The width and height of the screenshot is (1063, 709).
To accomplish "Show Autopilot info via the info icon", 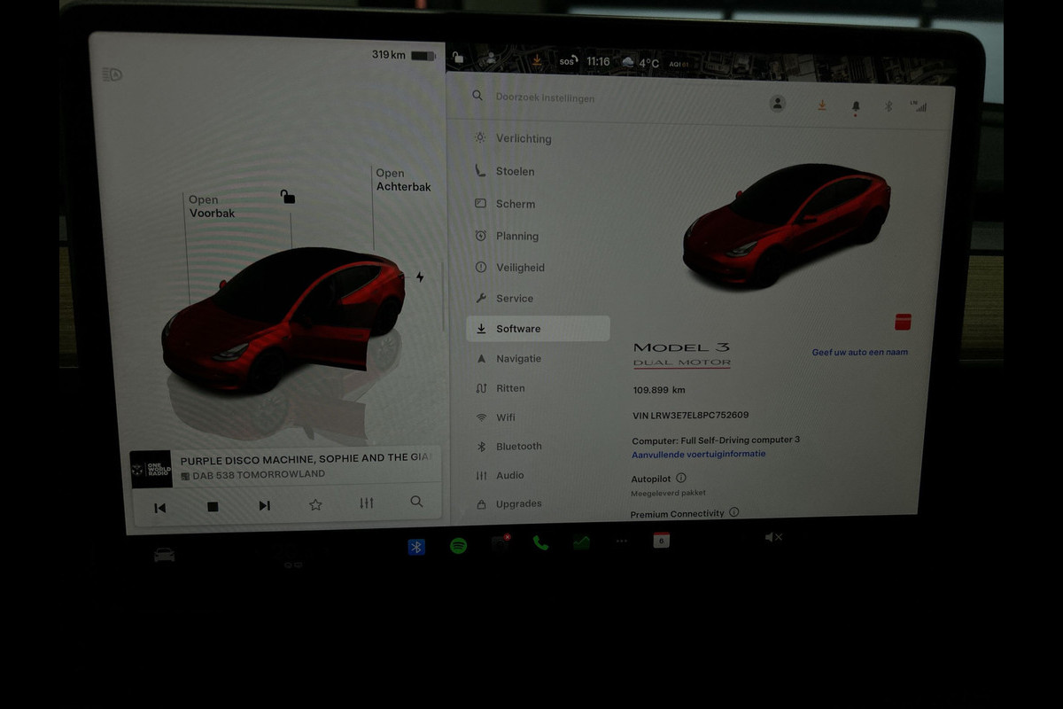I will click(x=681, y=478).
